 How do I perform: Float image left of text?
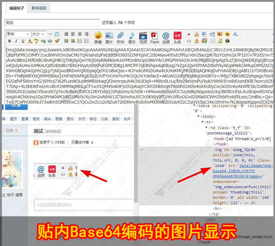(66, 41)
